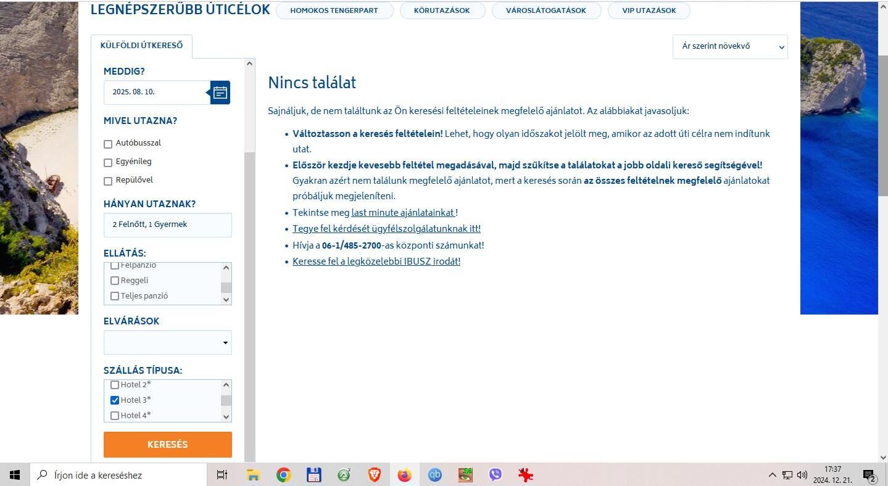Click the Windows Start button
Image resolution: width=888 pixels, height=486 pixels.
pyautogui.click(x=15, y=475)
